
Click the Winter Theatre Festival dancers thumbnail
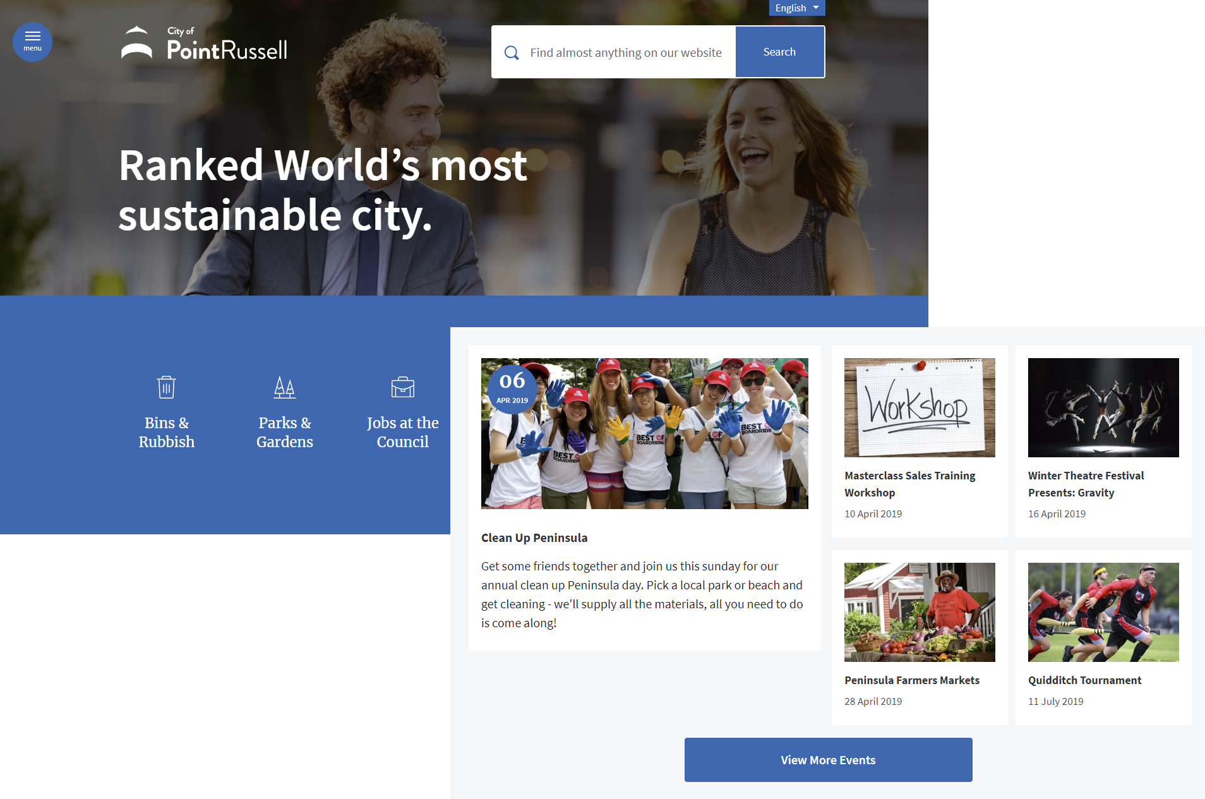[1103, 407]
